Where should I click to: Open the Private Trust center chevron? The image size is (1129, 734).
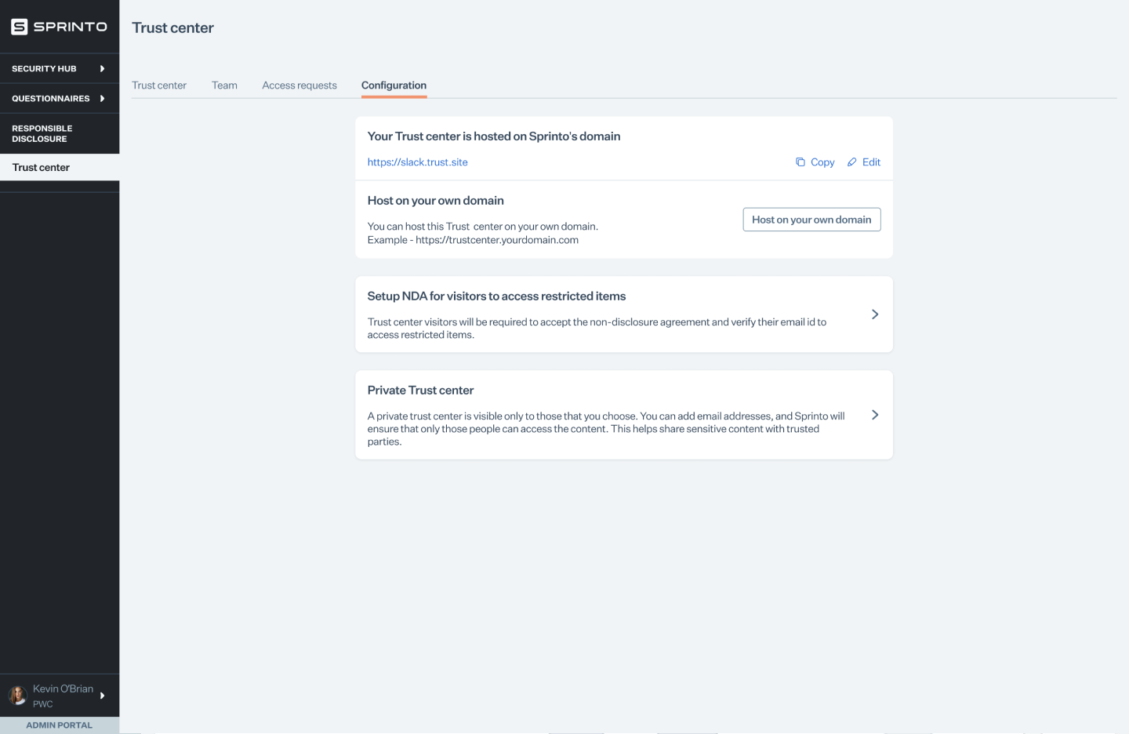(x=875, y=415)
